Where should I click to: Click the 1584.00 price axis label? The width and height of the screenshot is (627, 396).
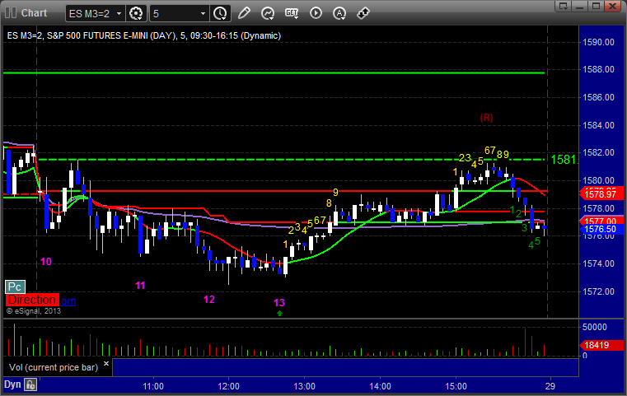pyautogui.click(x=598, y=125)
